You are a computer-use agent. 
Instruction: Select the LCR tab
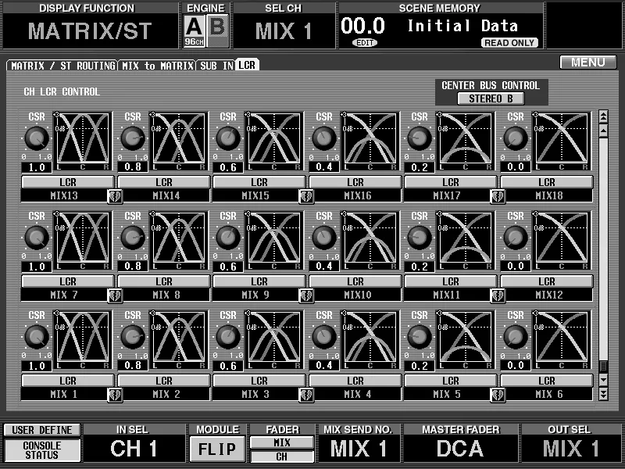click(247, 65)
